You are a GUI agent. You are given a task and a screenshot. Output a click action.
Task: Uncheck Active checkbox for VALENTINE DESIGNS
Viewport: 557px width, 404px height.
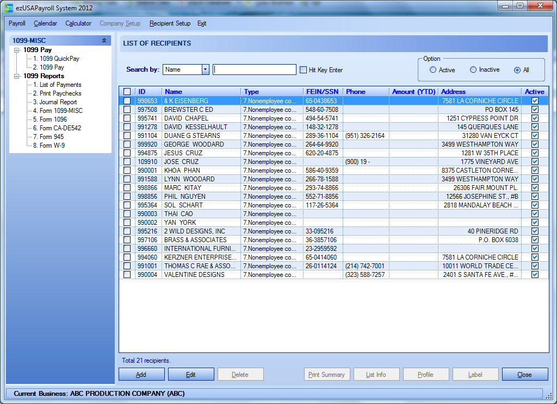coord(535,275)
